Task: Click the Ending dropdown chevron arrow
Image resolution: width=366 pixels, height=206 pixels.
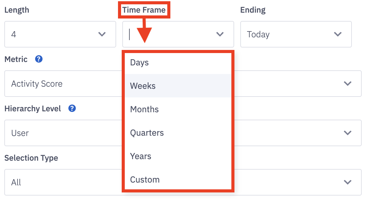Action: click(x=338, y=34)
